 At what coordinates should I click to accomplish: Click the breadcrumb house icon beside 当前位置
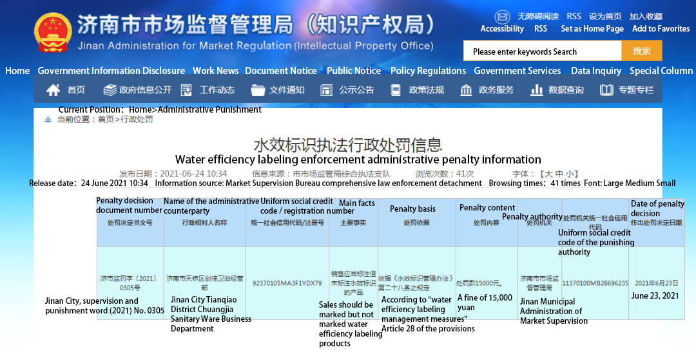click(x=48, y=120)
